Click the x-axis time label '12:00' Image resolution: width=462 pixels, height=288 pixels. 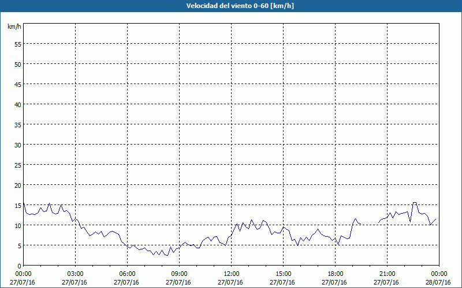click(232, 274)
